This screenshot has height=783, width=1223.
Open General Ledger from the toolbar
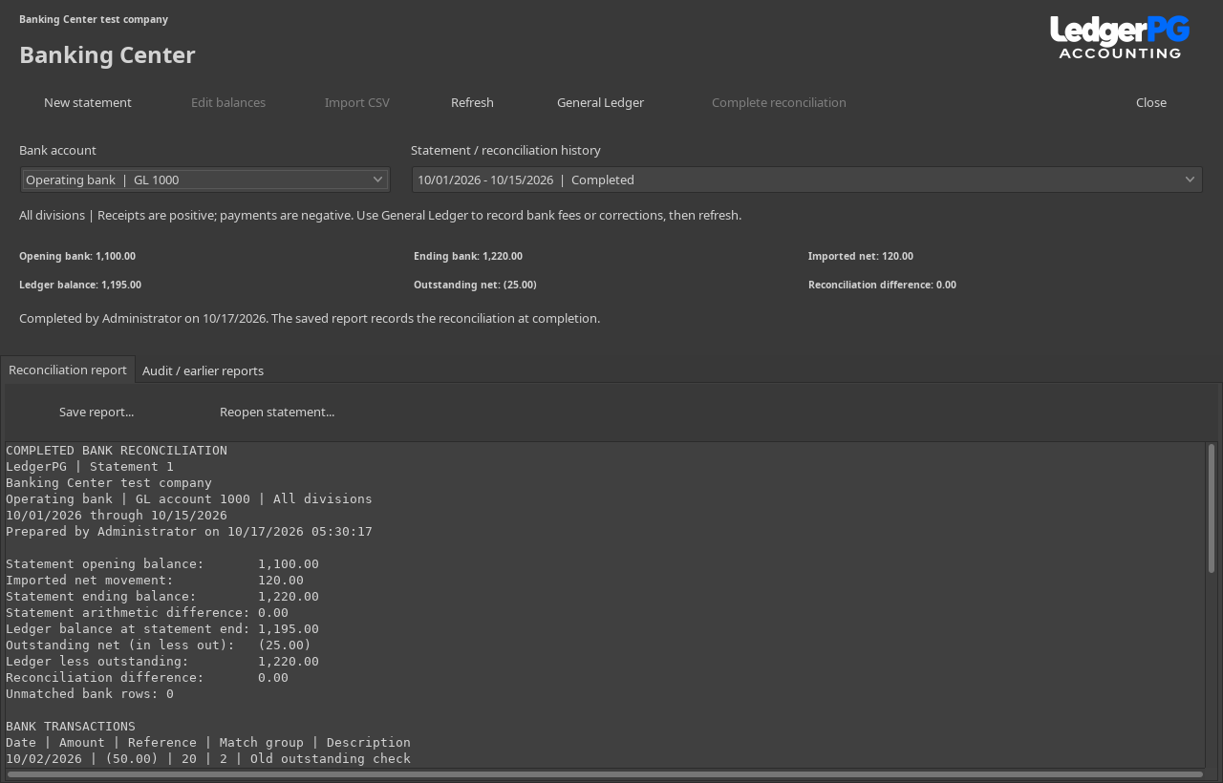pyautogui.click(x=600, y=102)
